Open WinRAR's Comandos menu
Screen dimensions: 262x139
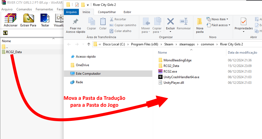coord(24,9)
